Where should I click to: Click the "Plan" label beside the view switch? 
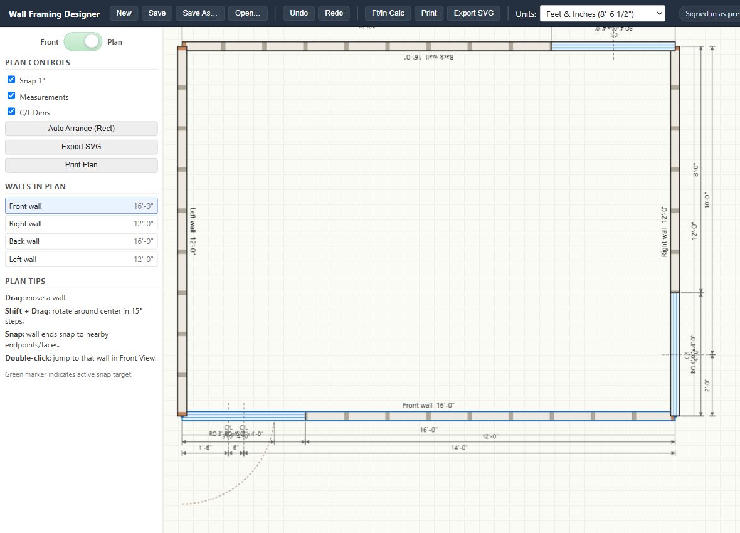coord(115,42)
